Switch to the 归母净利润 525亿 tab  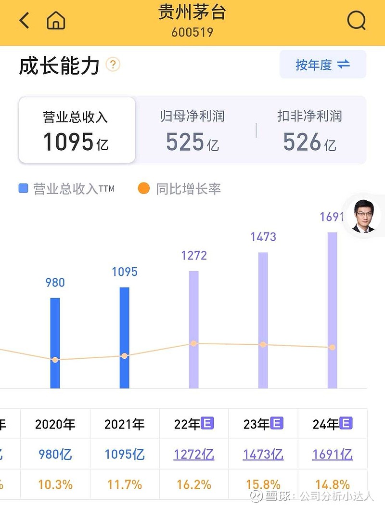tap(192, 130)
